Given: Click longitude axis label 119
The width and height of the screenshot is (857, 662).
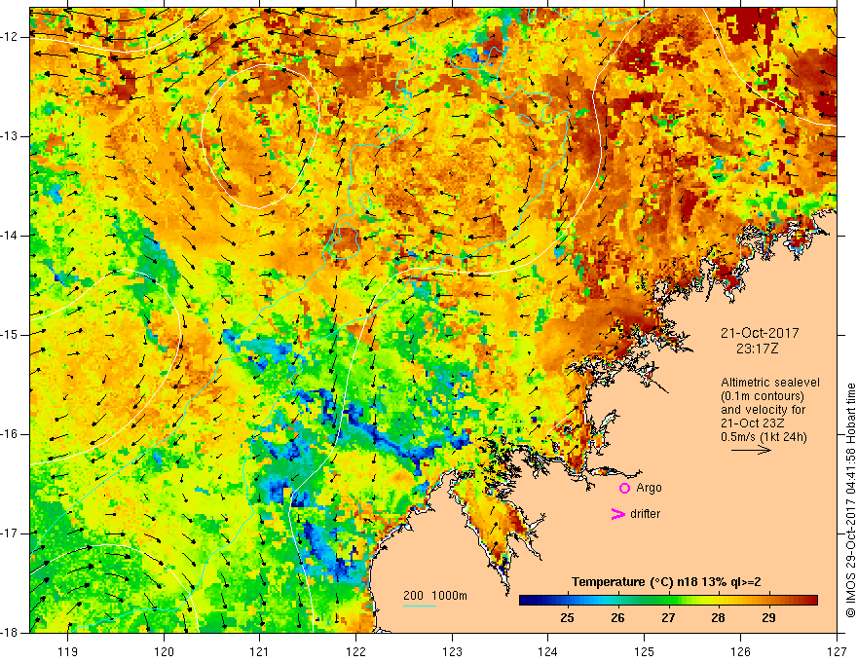Looking at the screenshot, I should [68, 651].
